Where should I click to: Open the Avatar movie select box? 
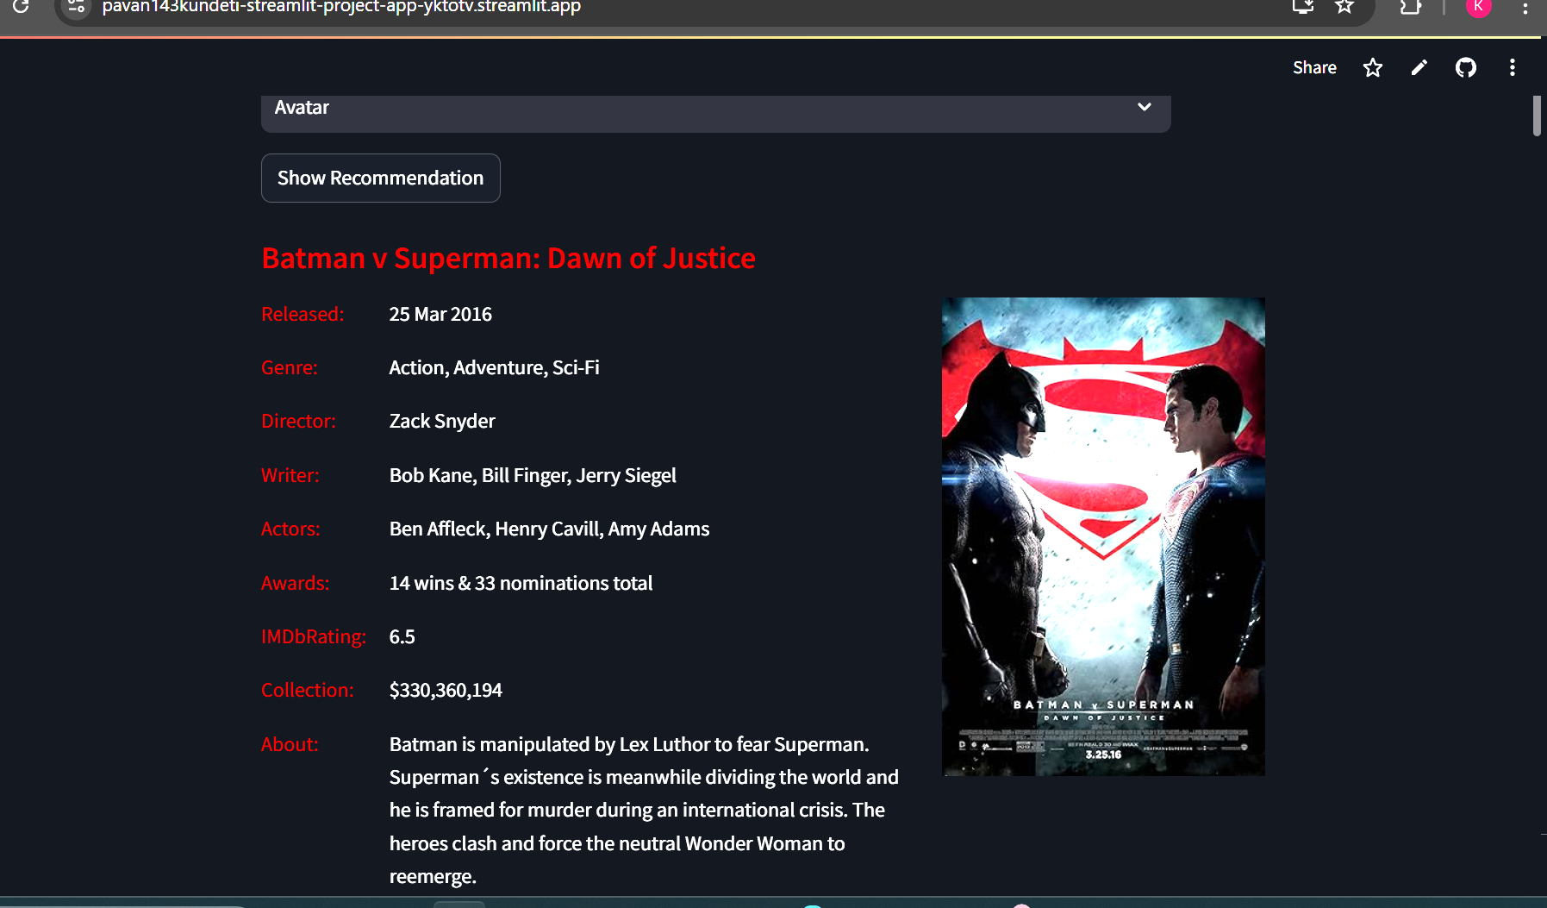point(715,112)
